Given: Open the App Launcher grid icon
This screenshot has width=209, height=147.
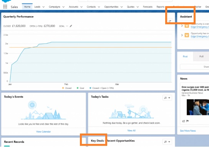Looking at the screenshot, I should click(5, 7).
